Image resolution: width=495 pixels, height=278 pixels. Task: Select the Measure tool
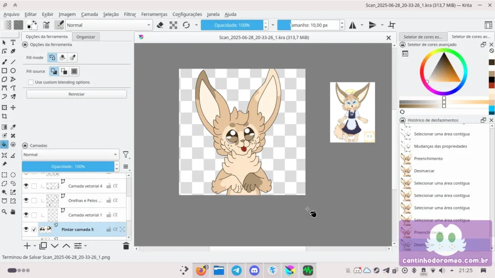pyautogui.click(x=13, y=155)
